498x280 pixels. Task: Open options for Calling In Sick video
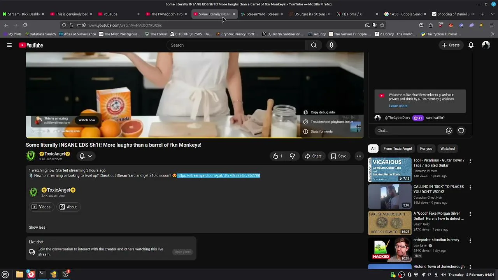point(470,187)
